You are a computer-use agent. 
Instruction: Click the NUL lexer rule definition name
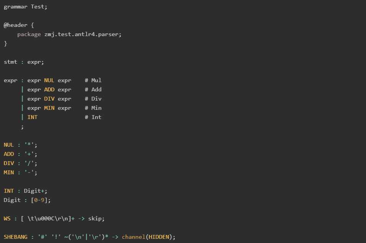point(9,145)
